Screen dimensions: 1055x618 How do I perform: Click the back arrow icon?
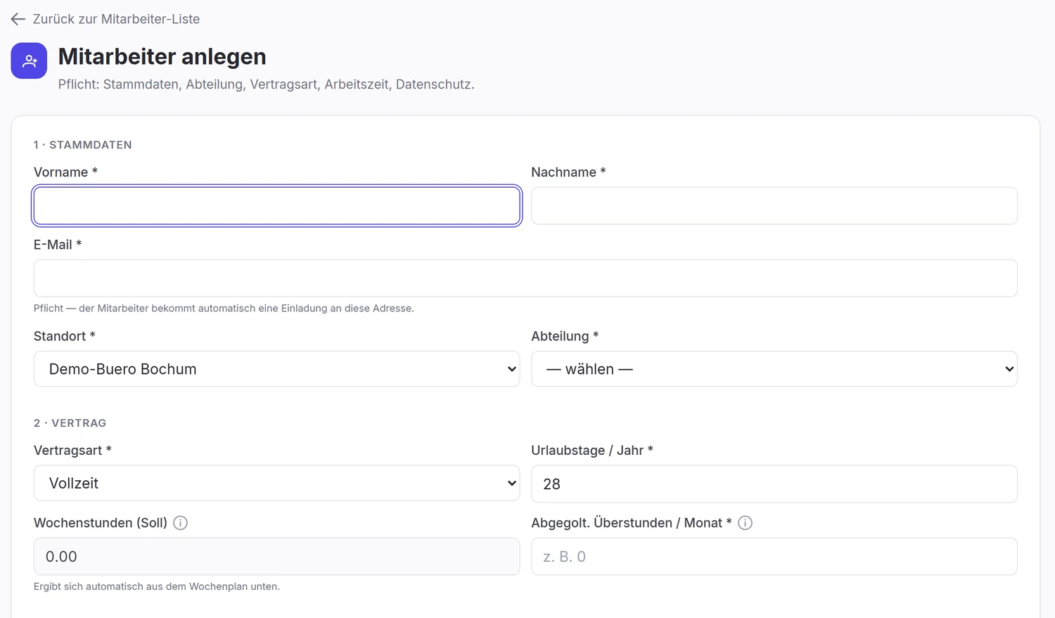[18, 19]
